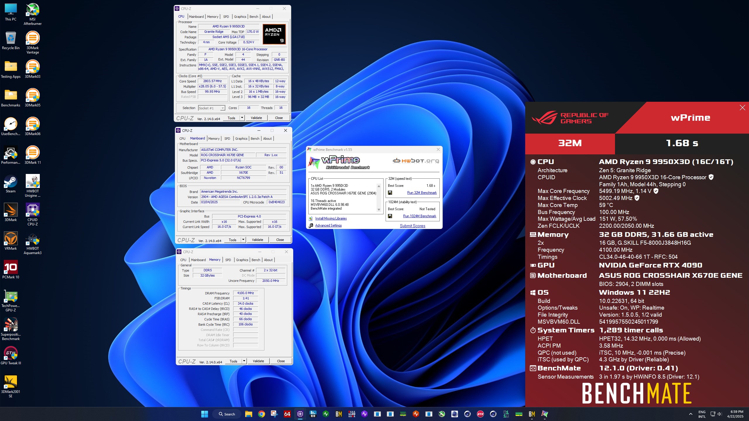The image size is (749, 421).
Task: Expand Tools dropdown arrow in top CPU-Z window
Action: click(x=242, y=118)
